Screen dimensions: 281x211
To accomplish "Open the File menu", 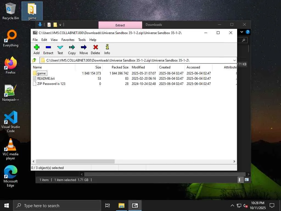I will point(35,40).
